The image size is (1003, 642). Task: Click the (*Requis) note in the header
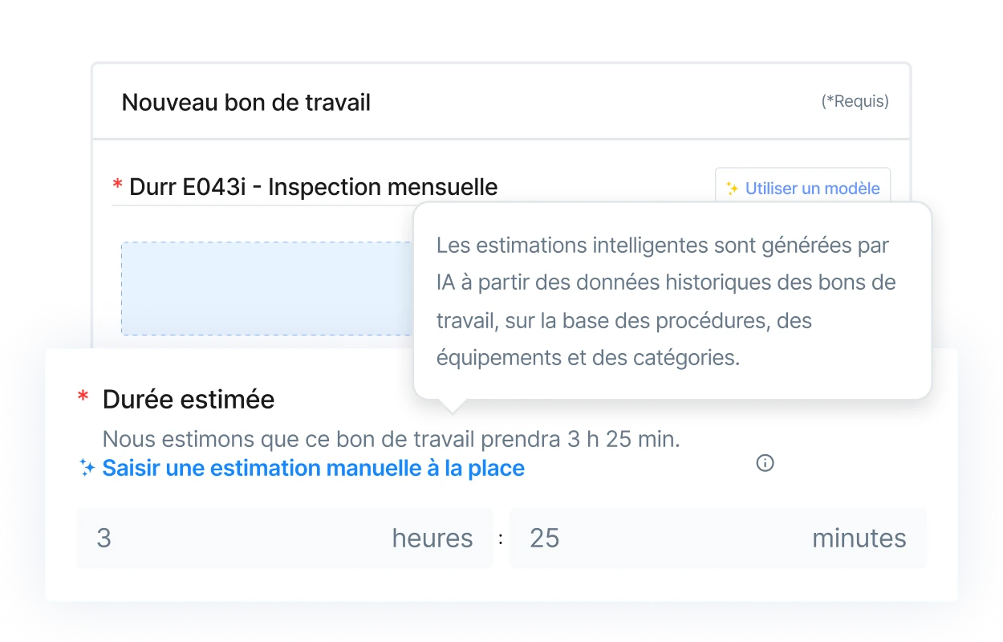[x=855, y=101]
